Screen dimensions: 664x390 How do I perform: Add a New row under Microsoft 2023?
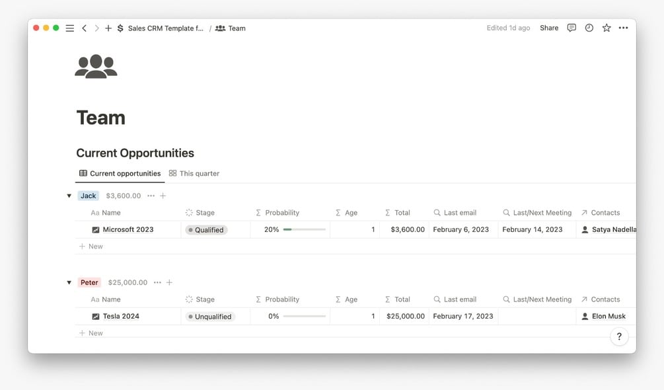click(x=91, y=247)
